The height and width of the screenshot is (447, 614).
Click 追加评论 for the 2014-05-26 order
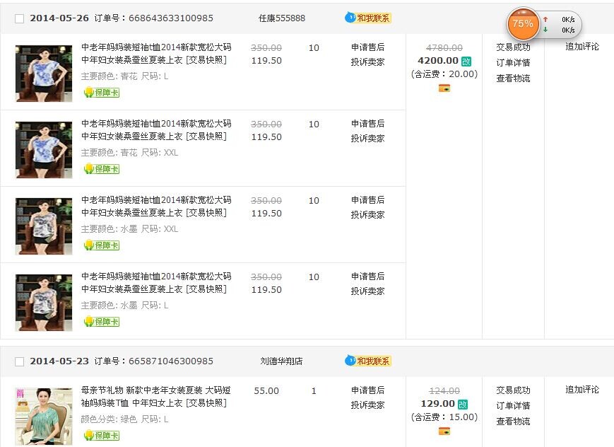coord(582,47)
